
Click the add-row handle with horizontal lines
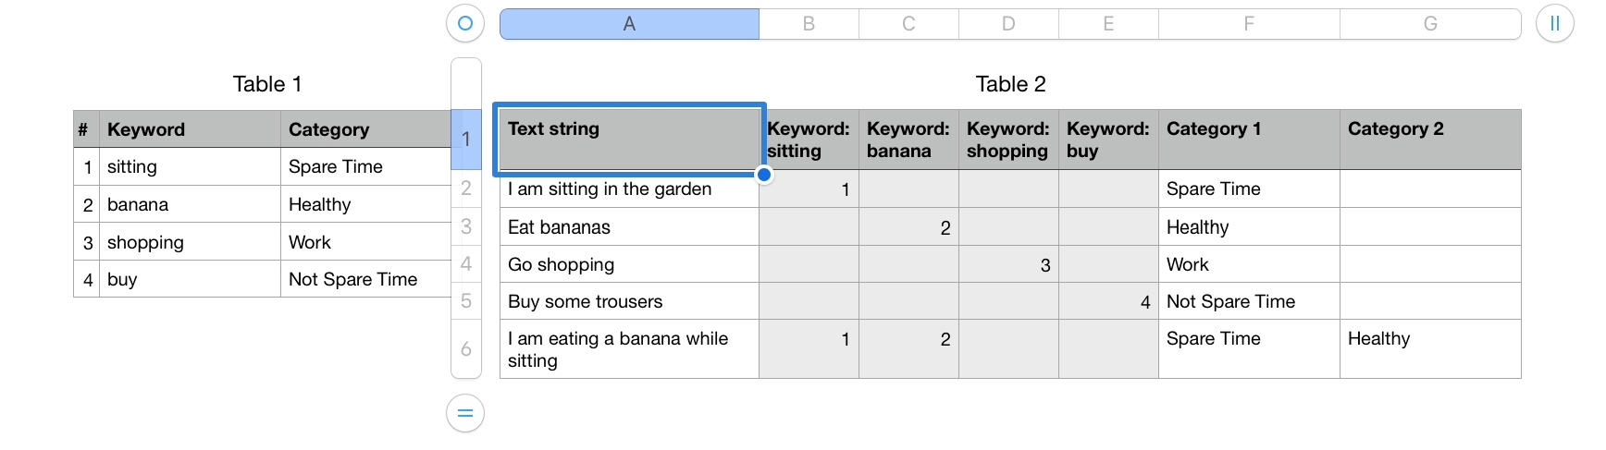(x=465, y=413)
